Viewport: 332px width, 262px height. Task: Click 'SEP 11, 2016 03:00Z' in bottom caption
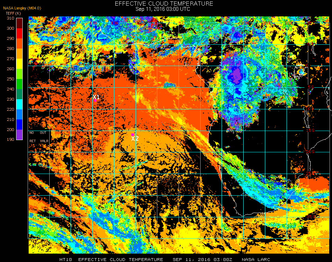202,260
